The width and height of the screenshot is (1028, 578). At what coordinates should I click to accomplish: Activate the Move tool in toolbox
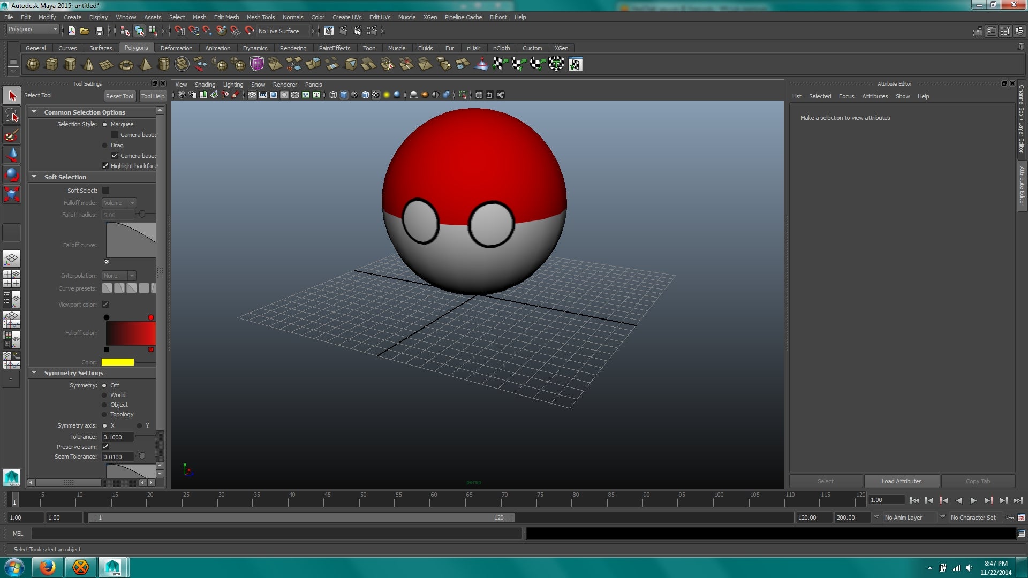coord(12,155)
